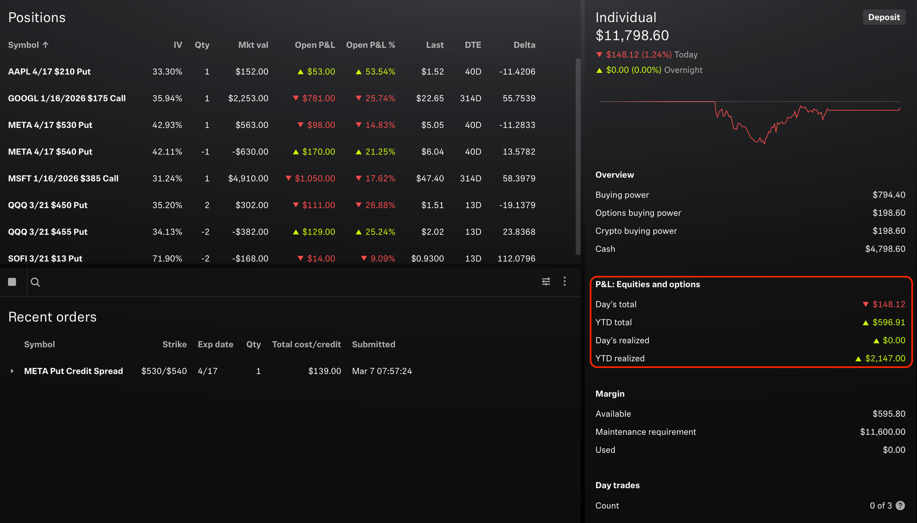Click the $530/$540 strike value
The width and height of the screenshot is (917, 523).
(x=164, y=371)
